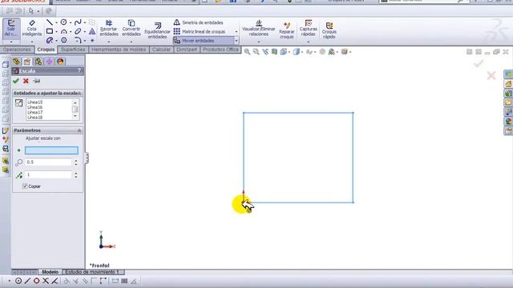This screenshot has width=513, height=288.
Task: Switch to the Modelo bottom tab
Action: coord(50,272)
